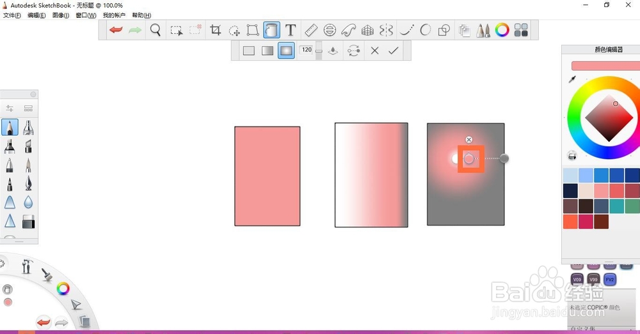
Task: Toggle the Color Editor wheel icon in toolbar
Action: coord(502,30)
